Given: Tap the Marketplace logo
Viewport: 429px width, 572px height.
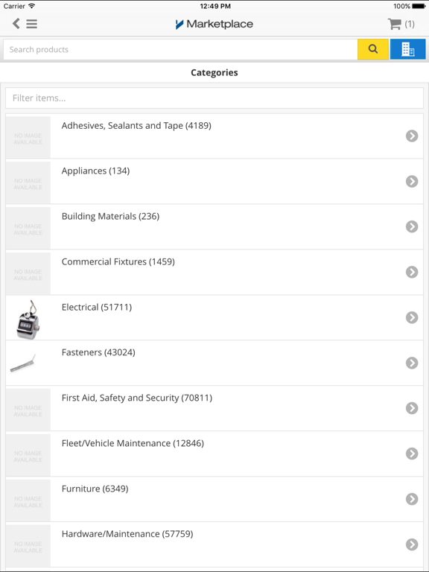Looking at the screenshot, I should pos(214,24).
